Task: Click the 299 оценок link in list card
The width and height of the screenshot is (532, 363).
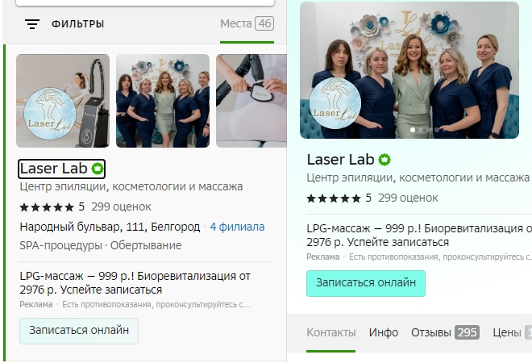Action: pos(121,207)
